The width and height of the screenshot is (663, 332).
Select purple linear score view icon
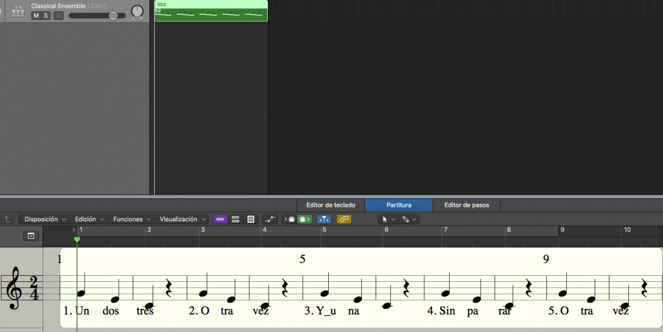click(220, 219)
